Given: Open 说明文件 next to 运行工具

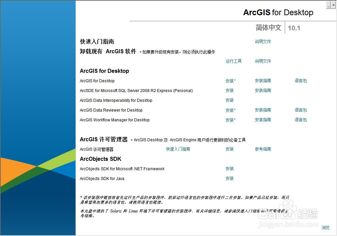Looking at the screenshot, I should click(263, 61).
